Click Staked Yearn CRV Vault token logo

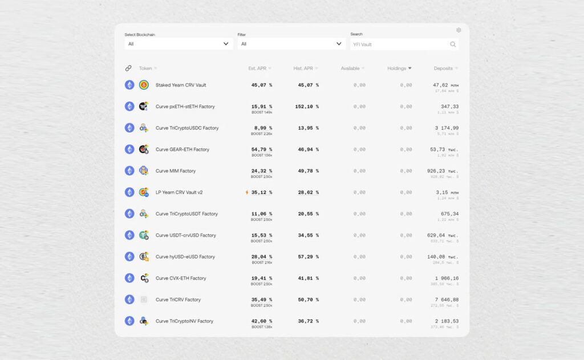(x=144, y=85)
